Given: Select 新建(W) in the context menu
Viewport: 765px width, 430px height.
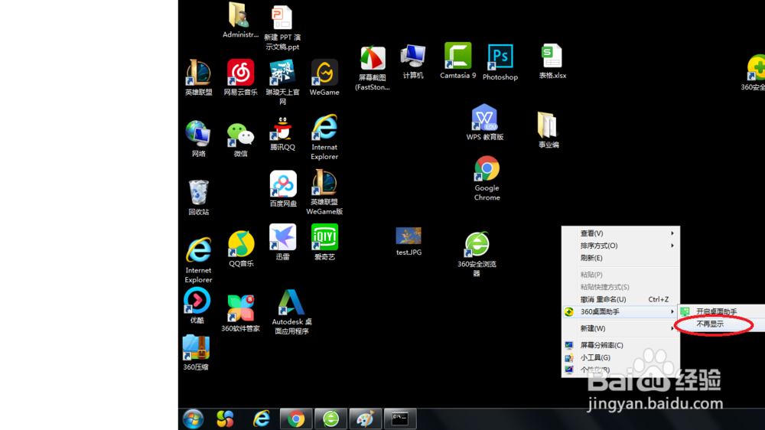Looking at the screenshot, I should 620,328.
